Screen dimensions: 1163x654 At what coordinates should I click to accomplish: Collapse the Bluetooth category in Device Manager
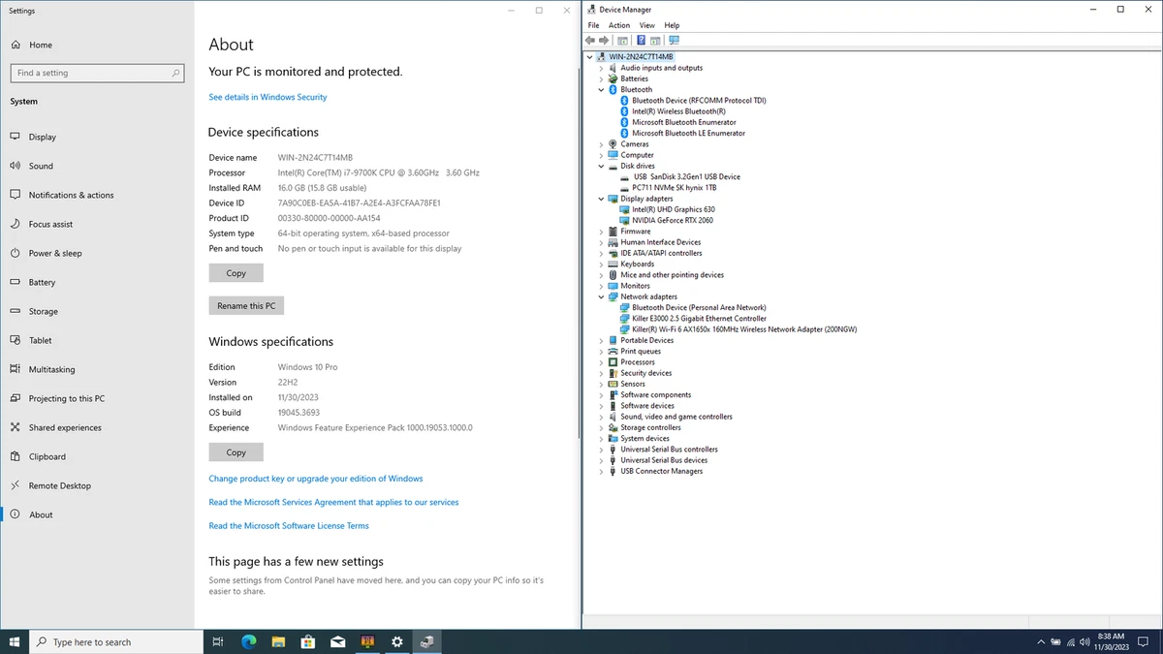pyautogui.click(x=601, y=90)
